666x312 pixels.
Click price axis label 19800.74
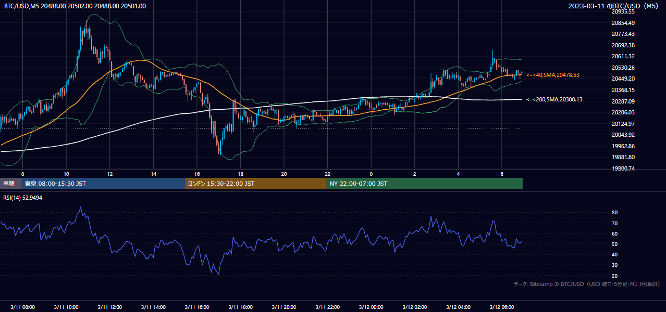tap(623, 168)
